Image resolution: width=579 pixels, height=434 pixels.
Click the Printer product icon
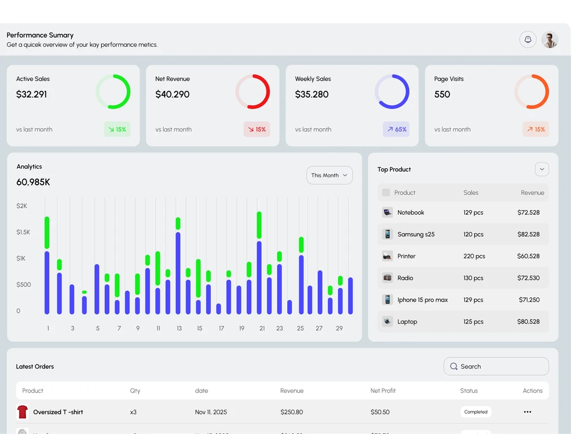387,256
